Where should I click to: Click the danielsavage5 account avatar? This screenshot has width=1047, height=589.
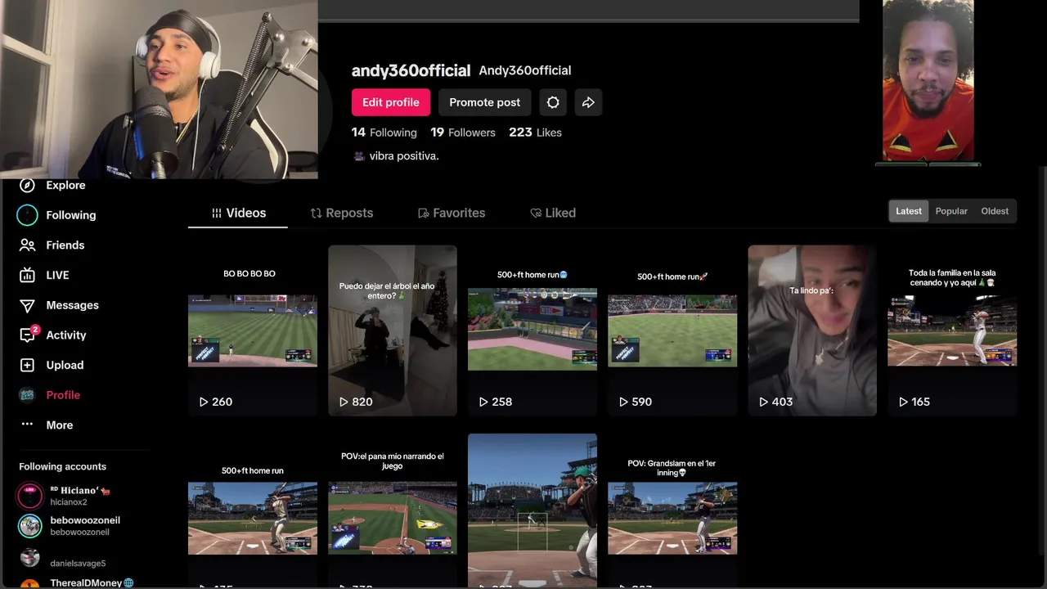[30, 558]
